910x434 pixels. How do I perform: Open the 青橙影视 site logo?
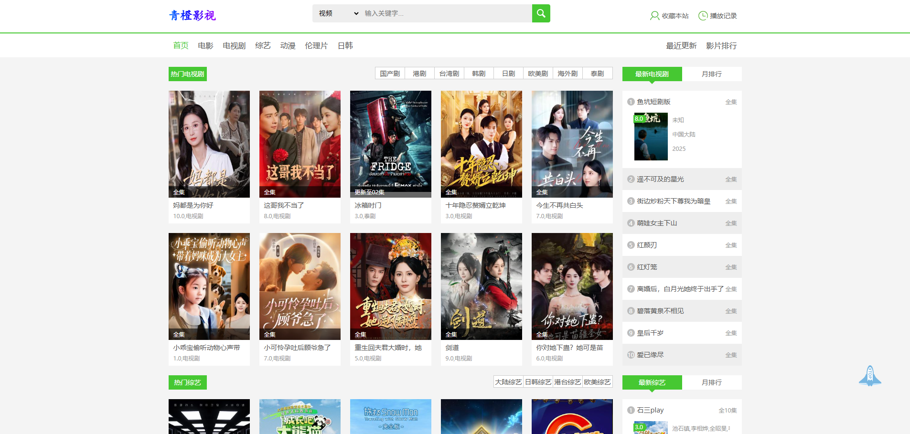[193, 15]
